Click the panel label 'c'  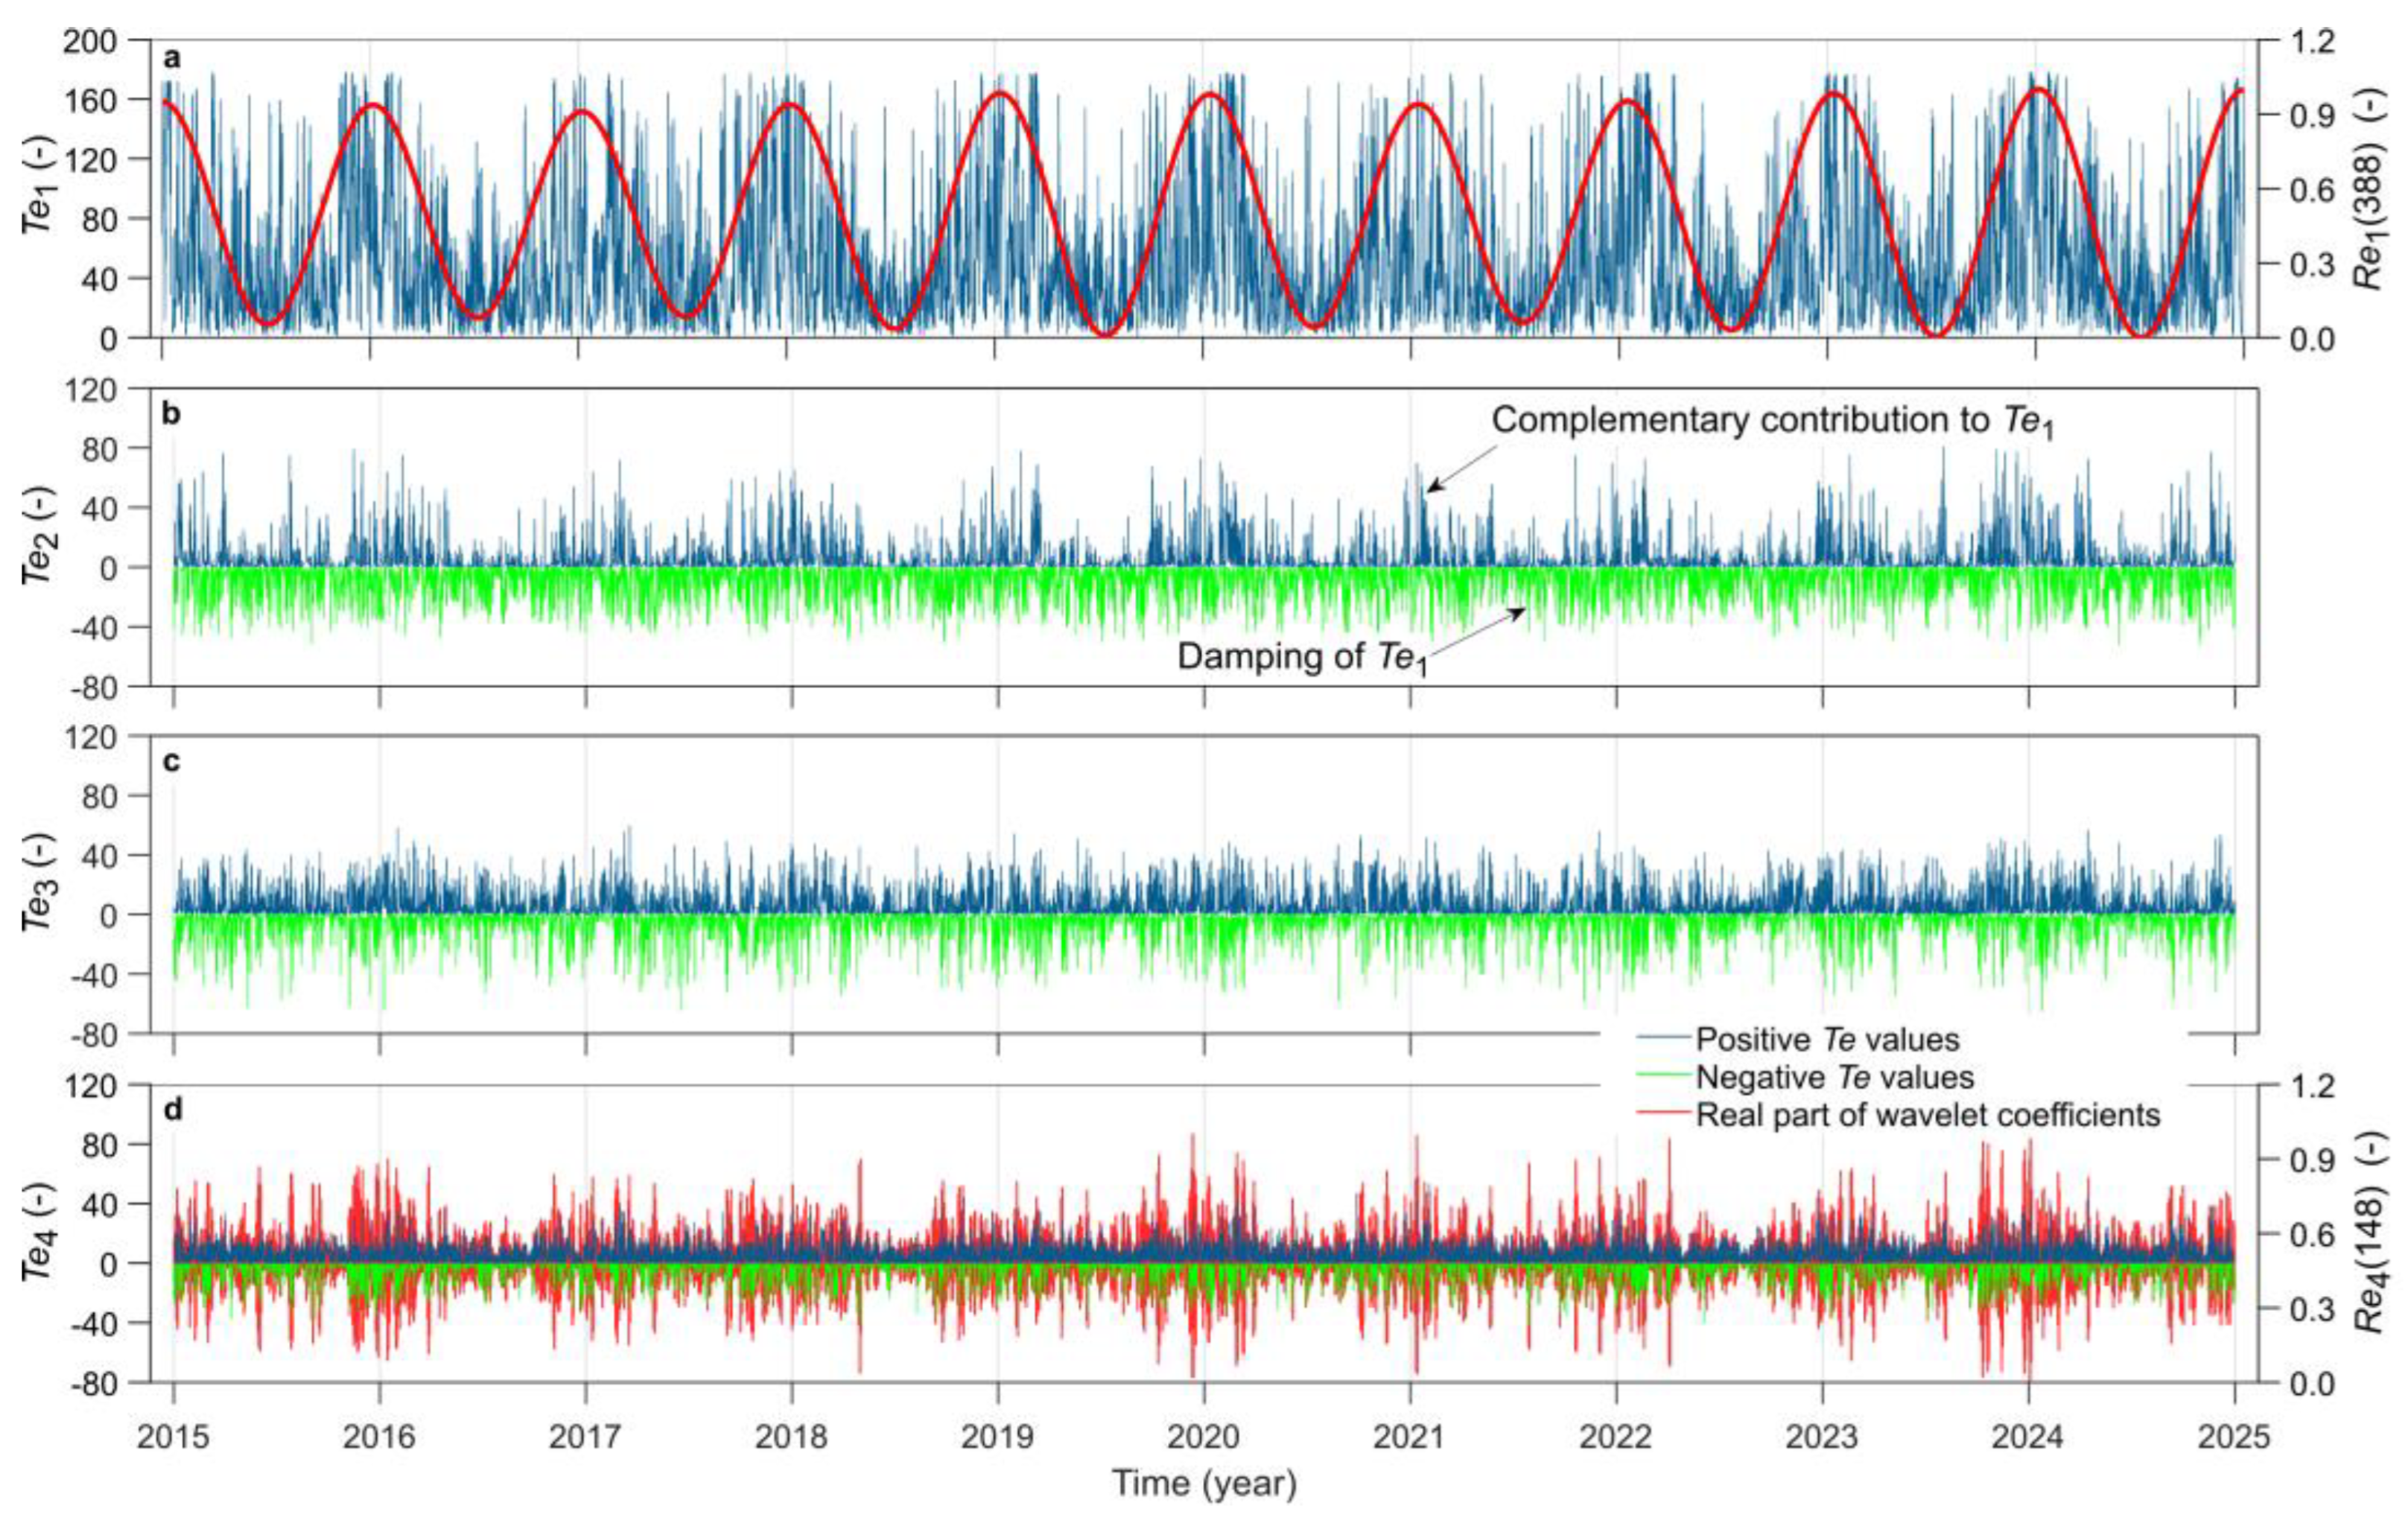coord(172,764)
